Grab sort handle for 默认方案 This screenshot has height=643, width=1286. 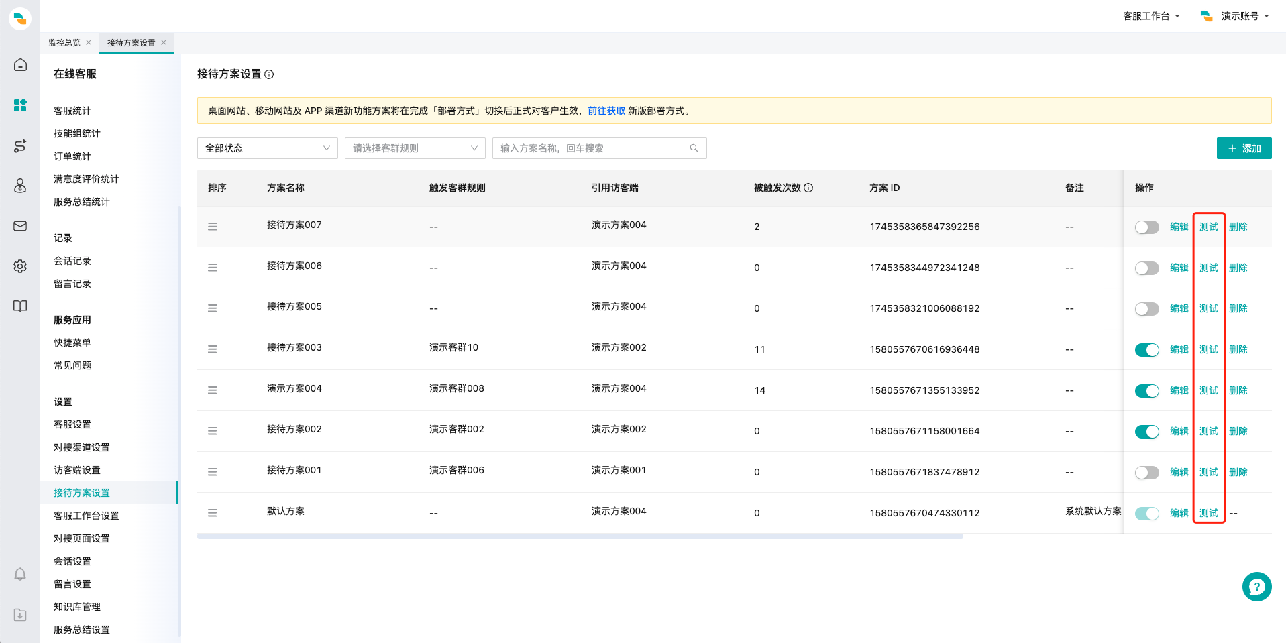click(213, 513)
